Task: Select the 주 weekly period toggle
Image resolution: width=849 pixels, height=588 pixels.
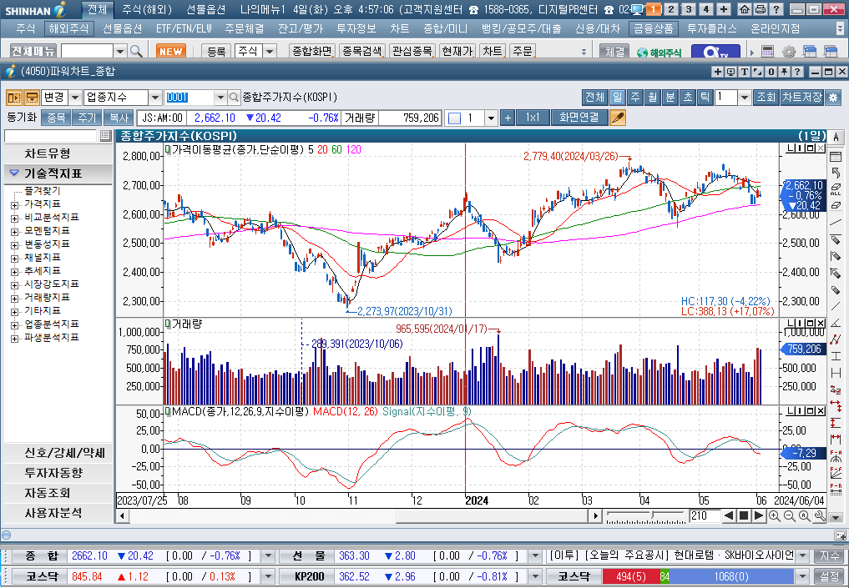Action: pos(635,98)
